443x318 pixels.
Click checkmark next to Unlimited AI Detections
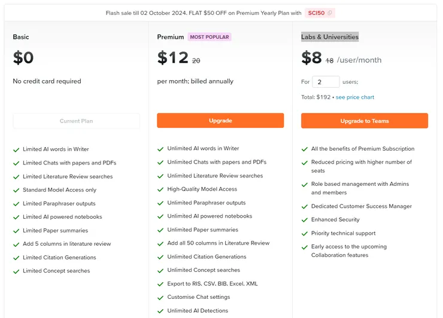(160, 311)
